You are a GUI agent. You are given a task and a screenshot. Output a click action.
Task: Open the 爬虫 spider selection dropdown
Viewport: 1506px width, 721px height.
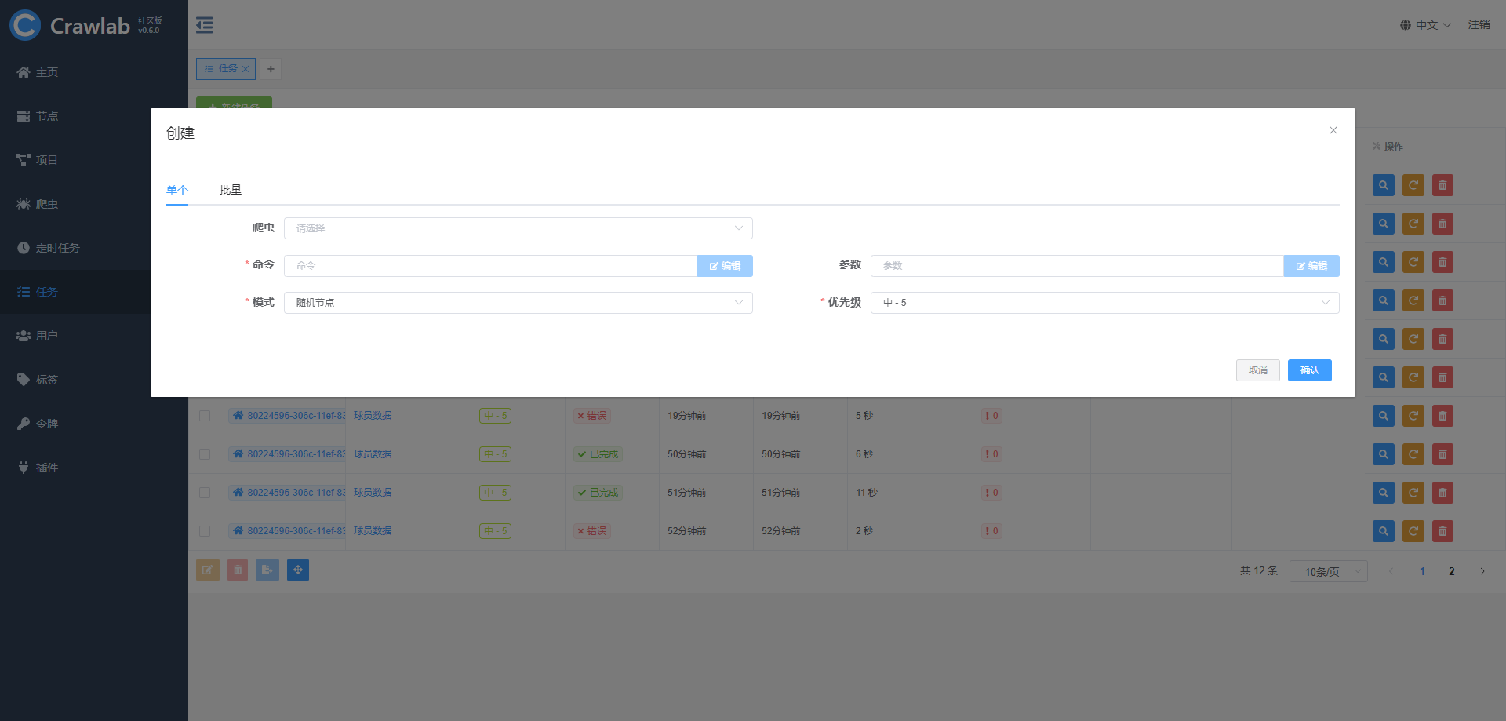coord(518,228)
